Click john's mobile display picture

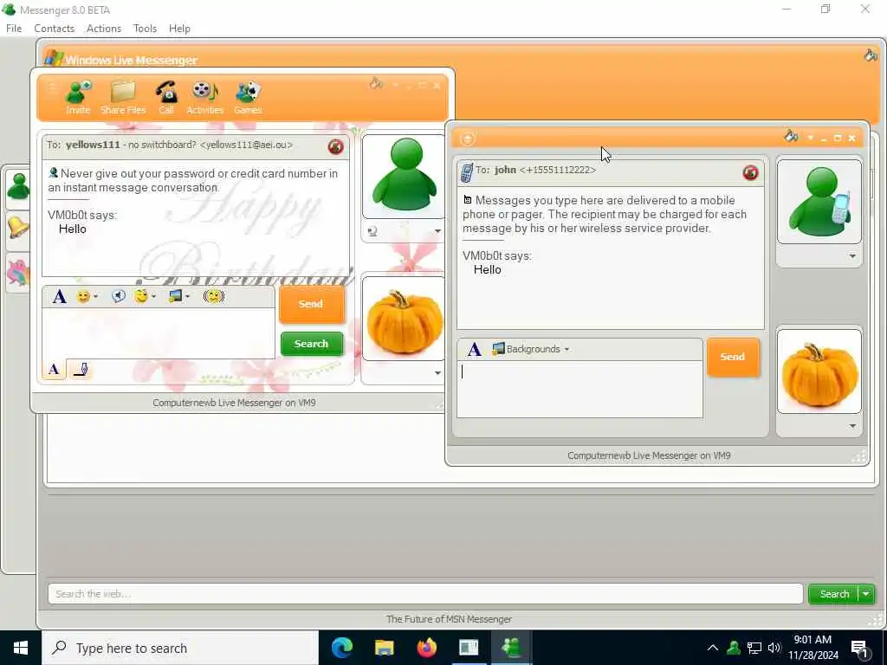point(819,202)
